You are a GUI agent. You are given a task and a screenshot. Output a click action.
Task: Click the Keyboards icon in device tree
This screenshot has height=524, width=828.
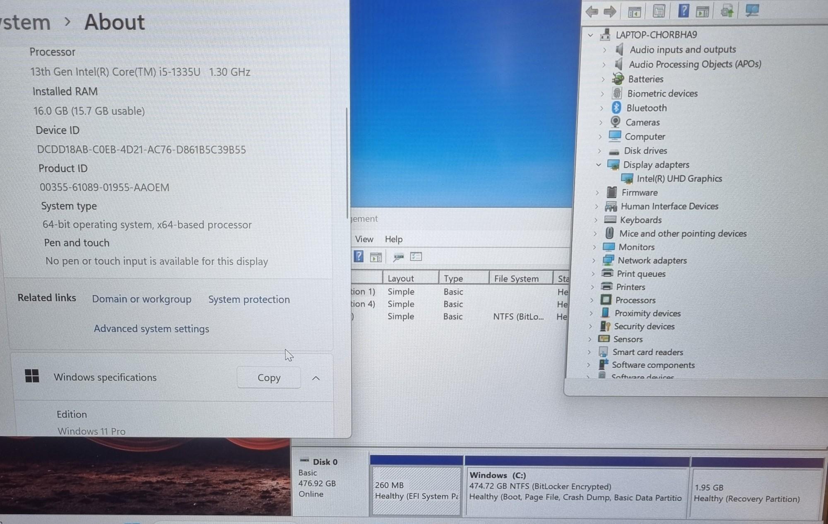610,219
